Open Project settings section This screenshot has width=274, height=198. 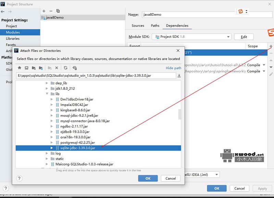[x=11, y=26]
